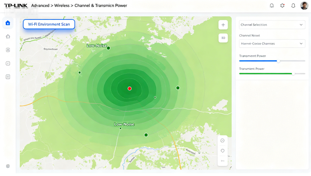Click the TP-LINK logo
Screen dimensions: 311x176
[16, 5]
